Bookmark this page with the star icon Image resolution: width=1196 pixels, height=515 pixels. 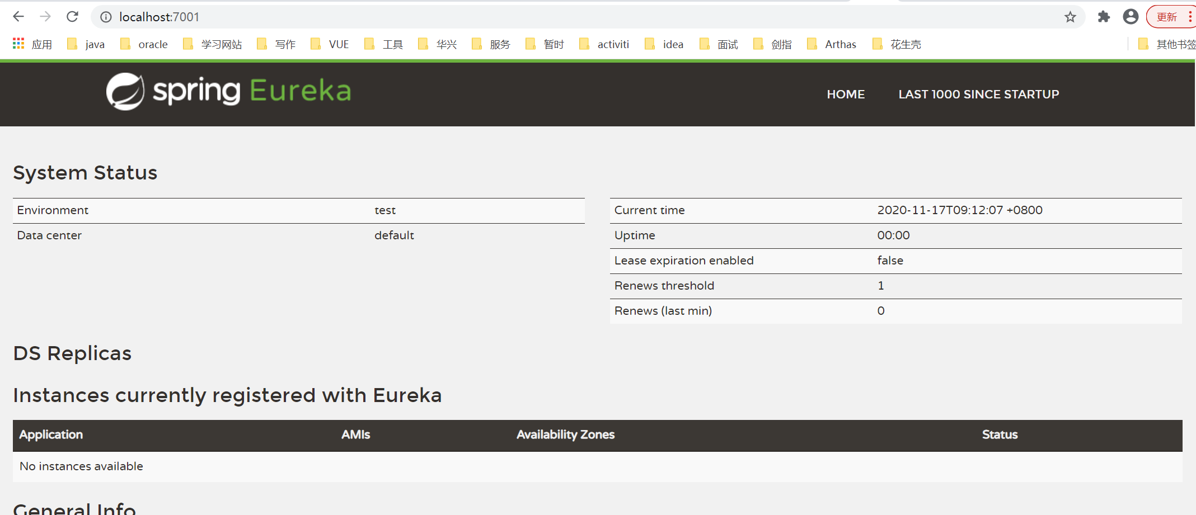coord(1070,17)
